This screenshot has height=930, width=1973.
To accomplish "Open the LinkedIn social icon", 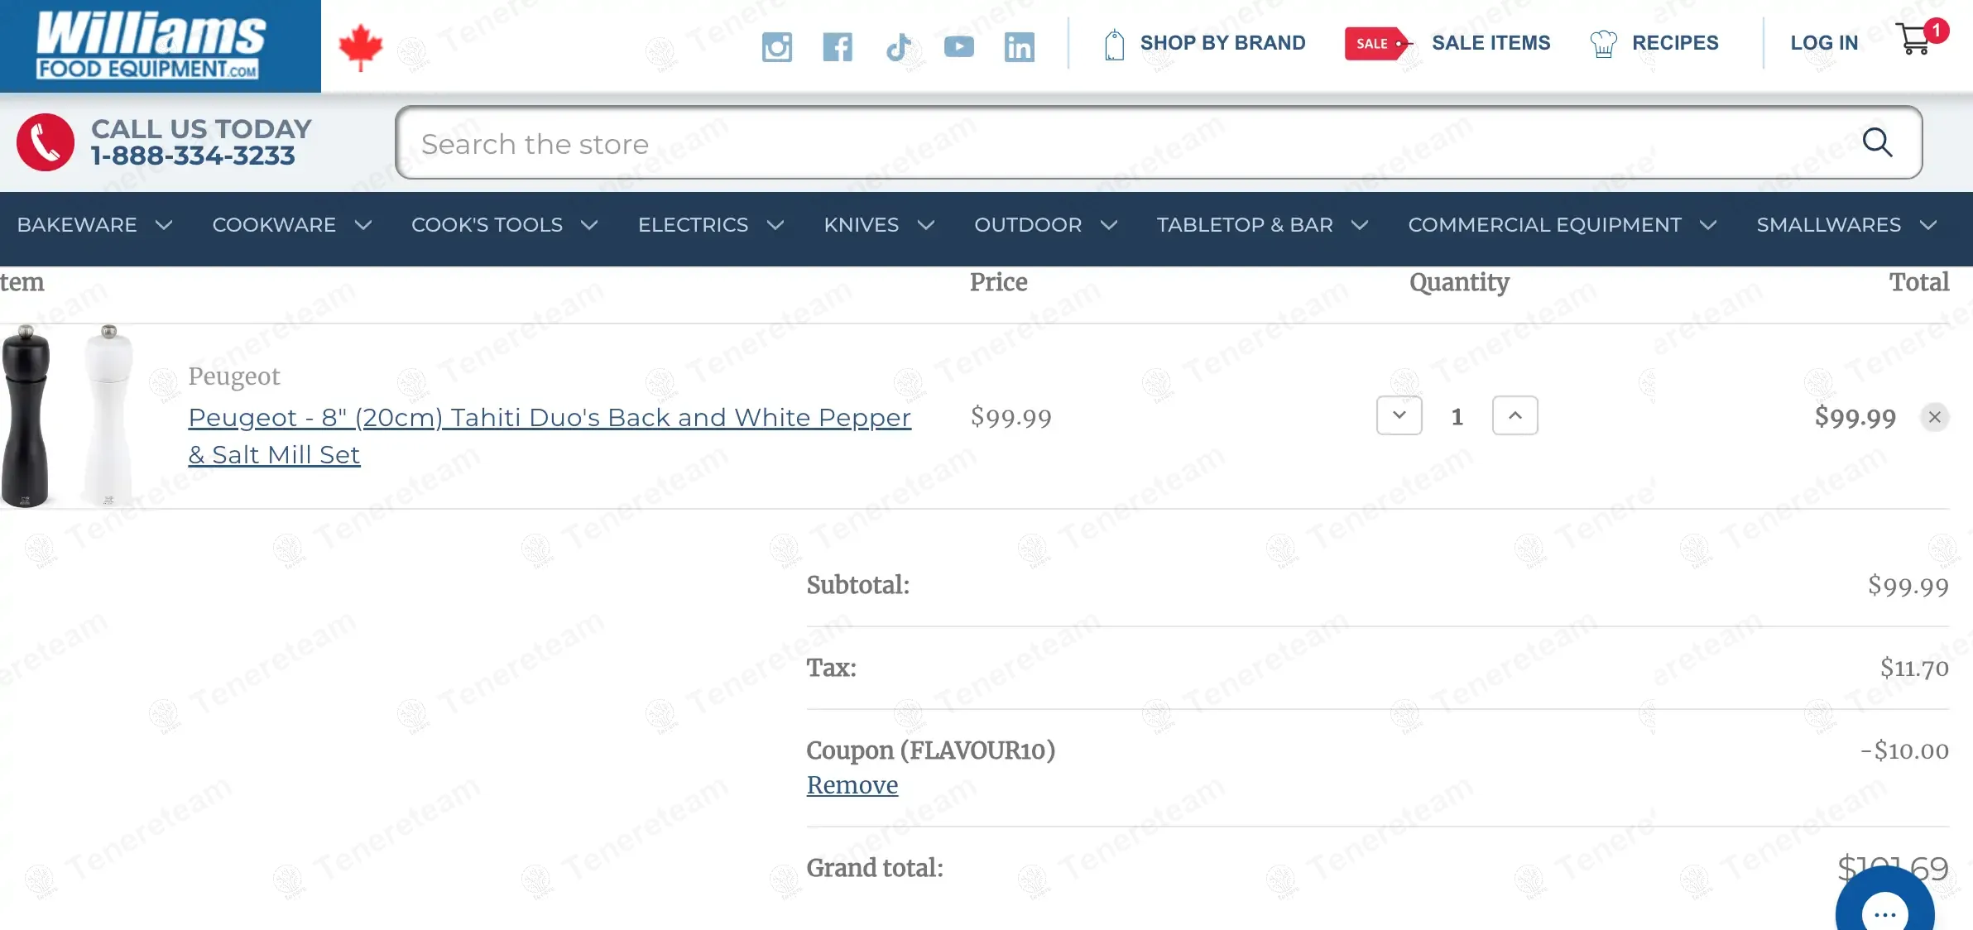I will pyautogui.click(x=1020, y=47).
